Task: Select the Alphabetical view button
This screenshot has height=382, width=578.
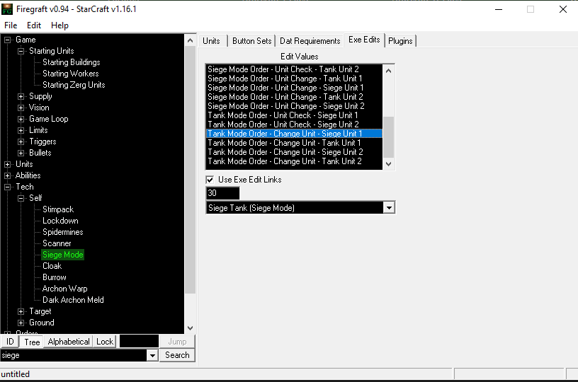Action: 69,342
